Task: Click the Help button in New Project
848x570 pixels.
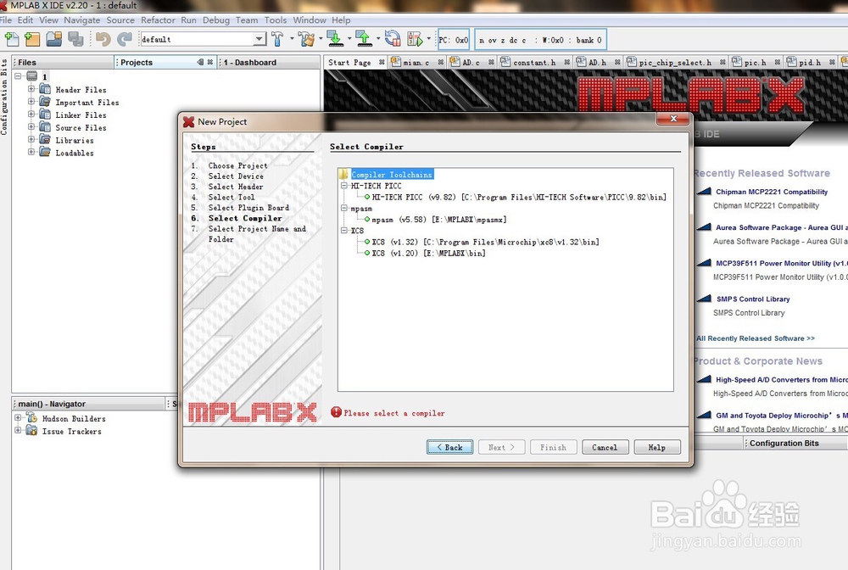Action: point(657,447)
